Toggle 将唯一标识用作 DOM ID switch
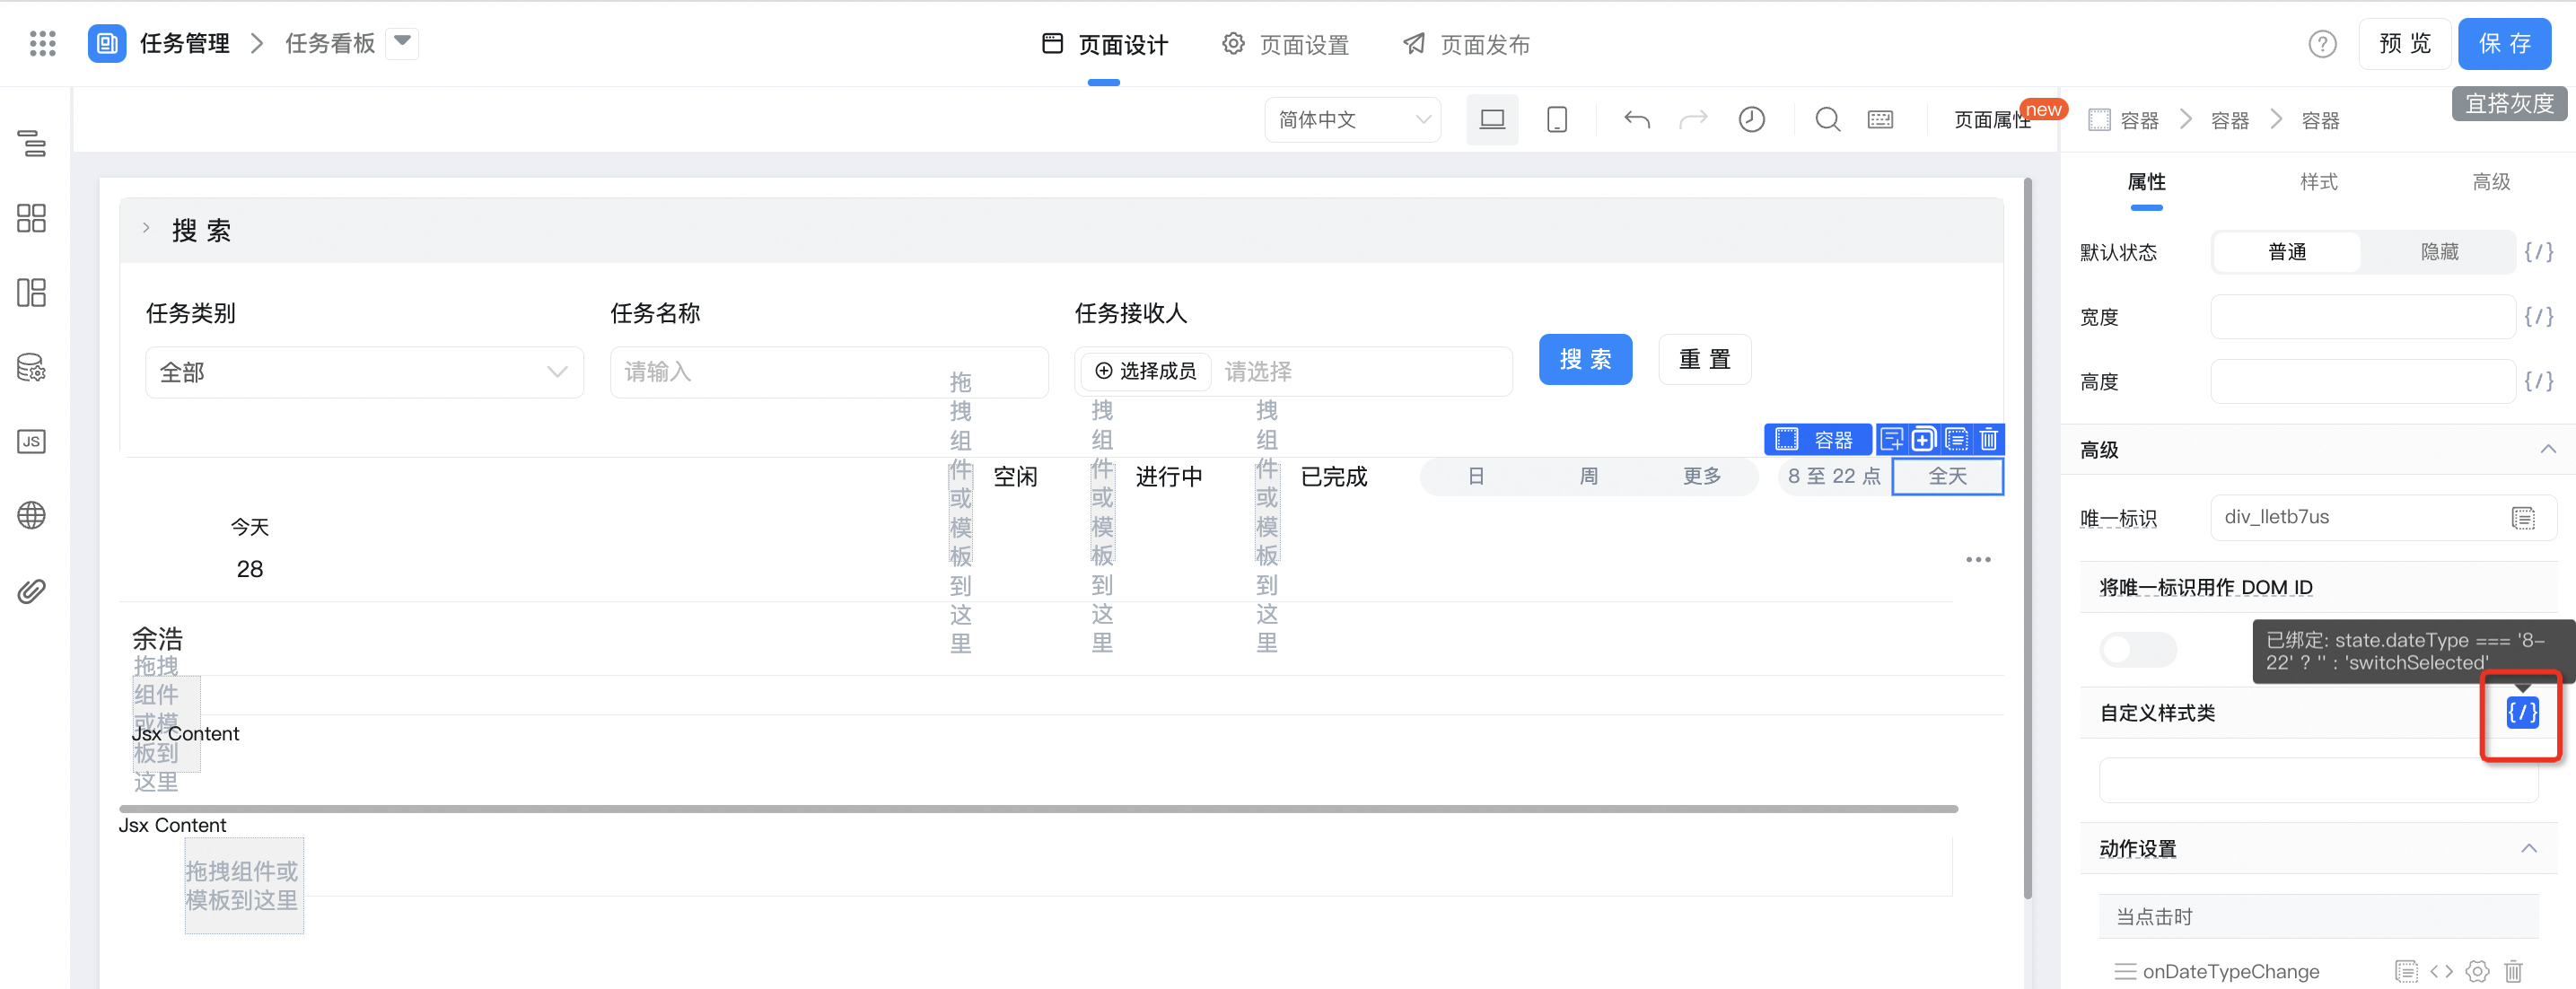2576x989 pixels. click(x=2138, y=650)
